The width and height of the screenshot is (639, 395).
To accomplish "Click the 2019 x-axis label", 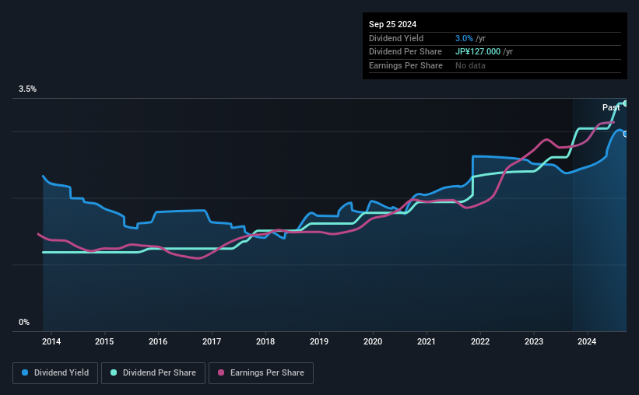I will coord(319,341).
